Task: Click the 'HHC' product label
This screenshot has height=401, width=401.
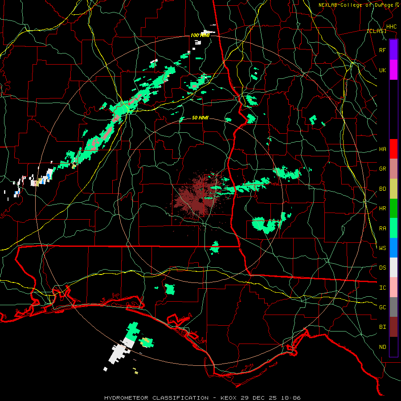Action: click(391, 27)
